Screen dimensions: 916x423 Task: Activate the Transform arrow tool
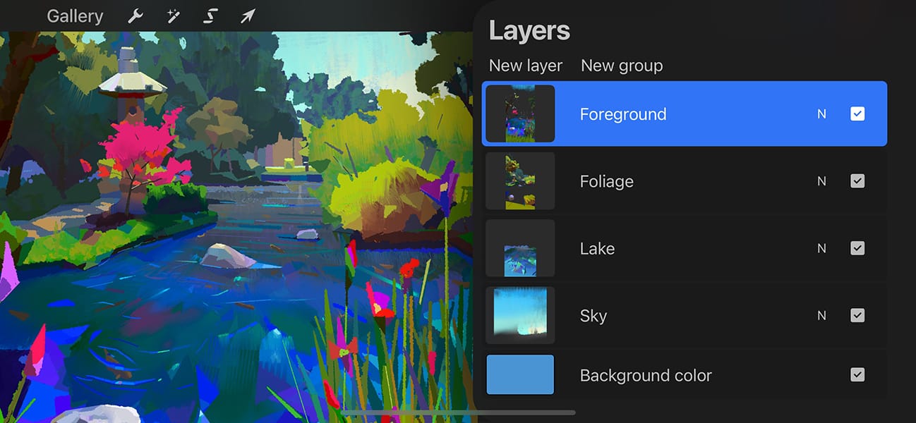(x=247, y=16)
